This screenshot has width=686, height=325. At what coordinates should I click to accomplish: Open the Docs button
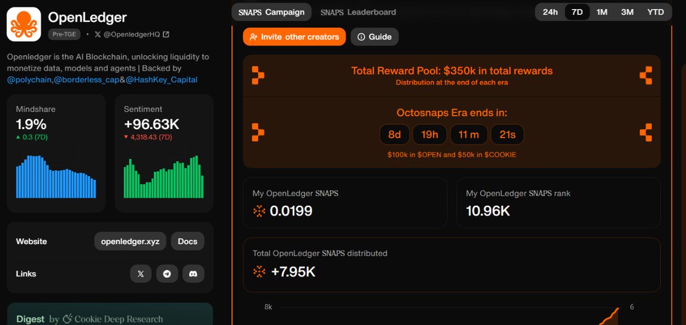click(188, 241)
